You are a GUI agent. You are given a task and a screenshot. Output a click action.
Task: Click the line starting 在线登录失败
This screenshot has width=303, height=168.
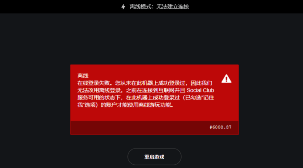[x=145, y=83]
